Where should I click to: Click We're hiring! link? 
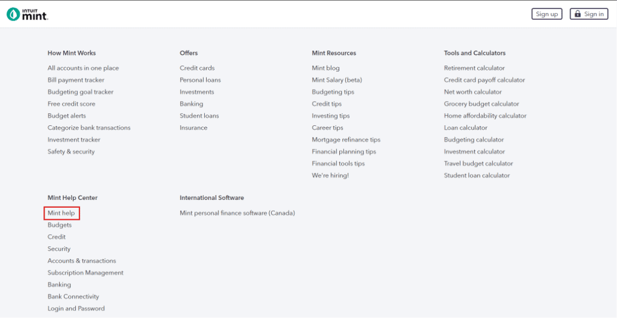tap(330, 176)
